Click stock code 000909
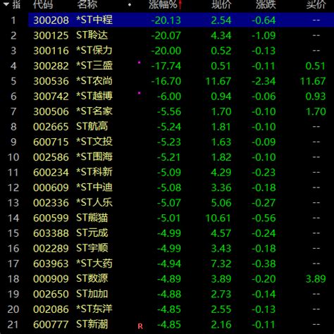Image resolution: width=334 pixels, height=334 pixels. point(51,279)
